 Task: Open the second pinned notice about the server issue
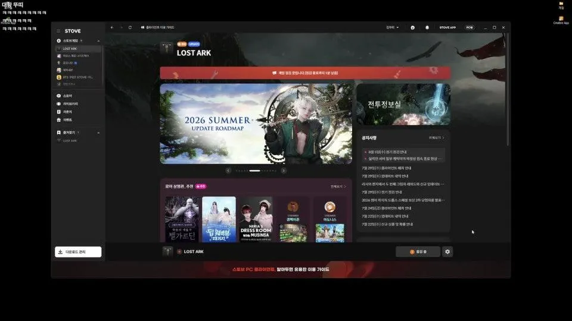(x=404, y=159)
